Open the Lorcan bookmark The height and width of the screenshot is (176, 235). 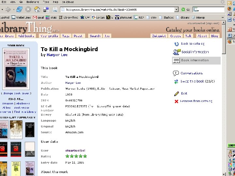point(98,18)
